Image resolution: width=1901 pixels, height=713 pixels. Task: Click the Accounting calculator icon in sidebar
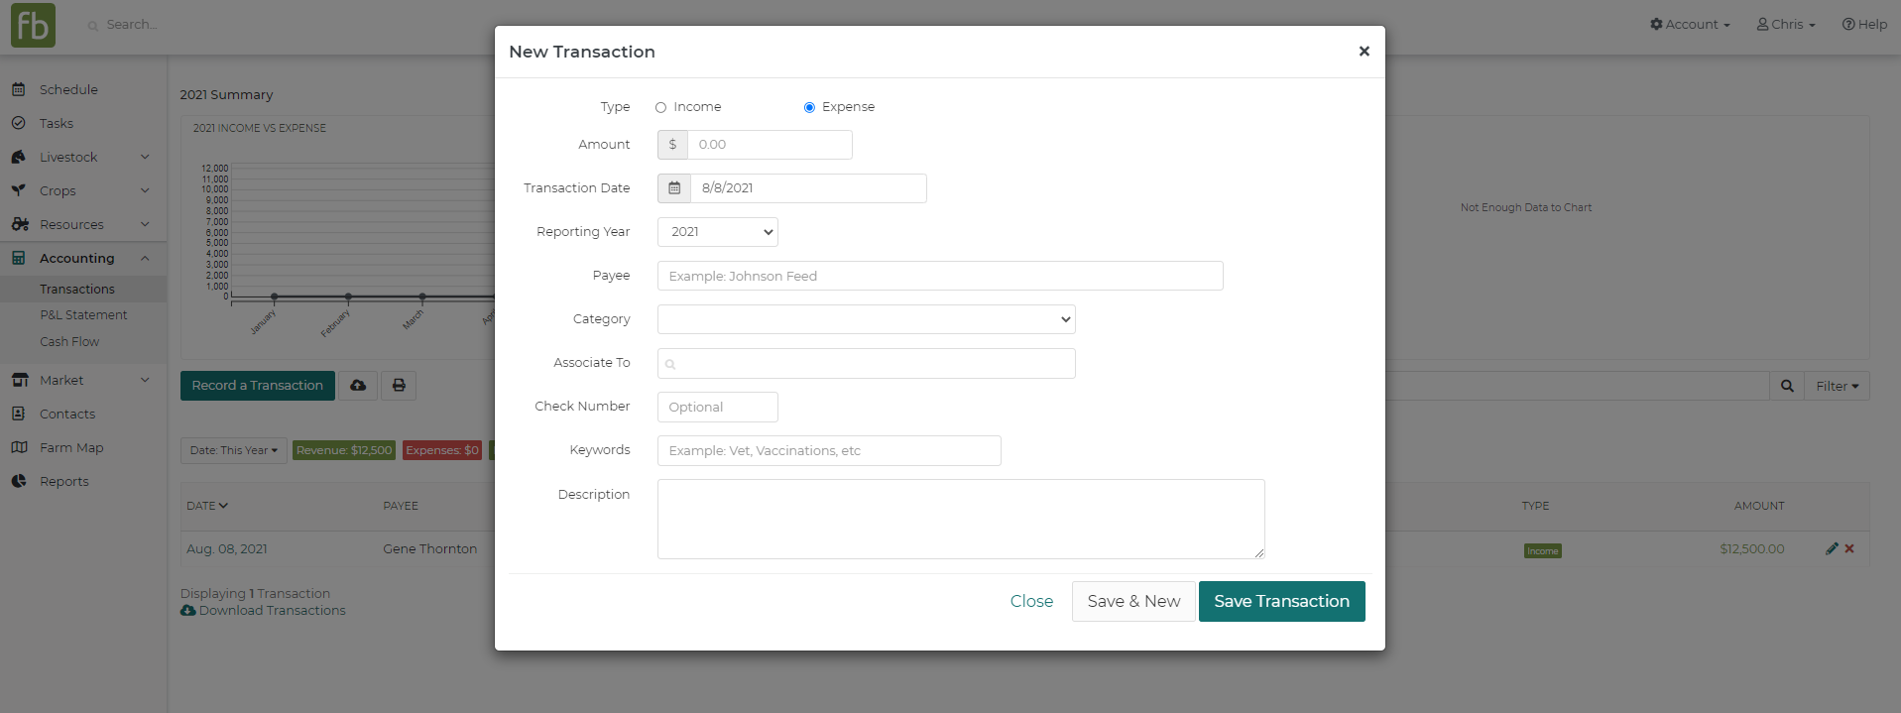(x=18, y=258)
